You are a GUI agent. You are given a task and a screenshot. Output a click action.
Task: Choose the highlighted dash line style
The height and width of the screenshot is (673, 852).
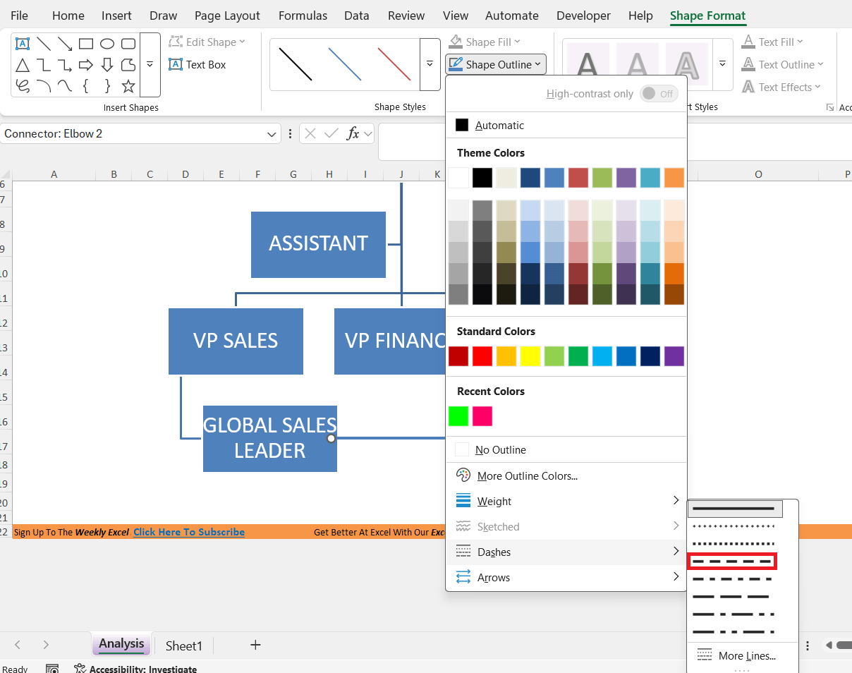pos(731,562)
